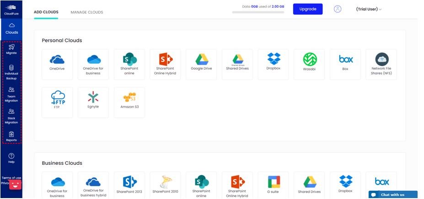The width and height of the screenshot is (424, 199).
Task: Switch to MANAGE CLOUDS tab
Action: [87, 12]
